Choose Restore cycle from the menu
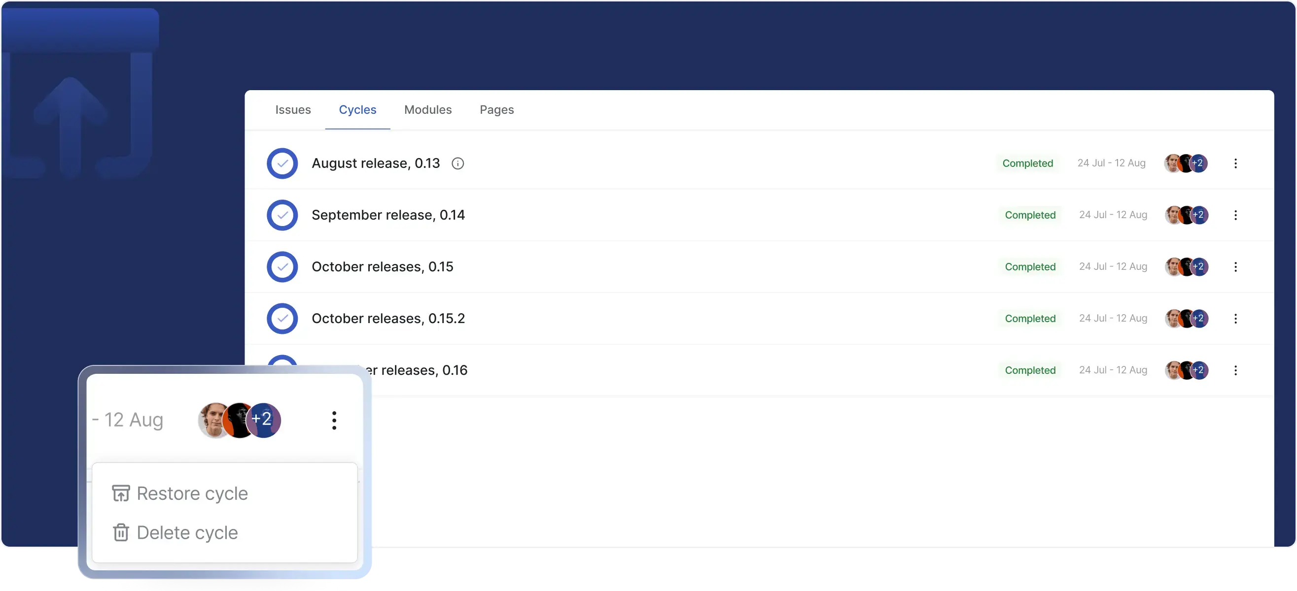The height and width of the screenshot is (591, 1297). tap(192, 493)
